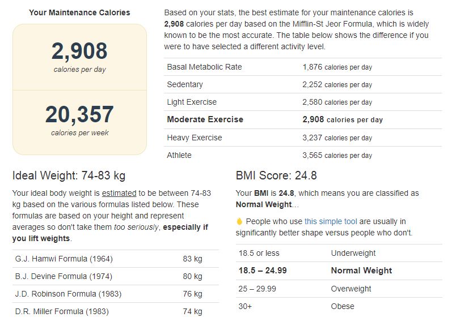Click the underlined "estimated" link

120,193
